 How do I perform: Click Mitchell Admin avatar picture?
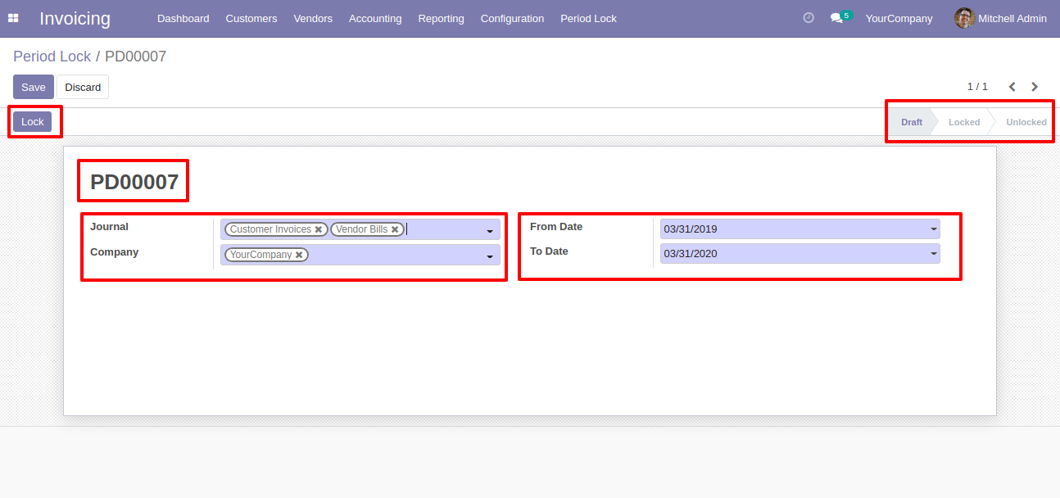pyautogui.click(x=964, y=18)
